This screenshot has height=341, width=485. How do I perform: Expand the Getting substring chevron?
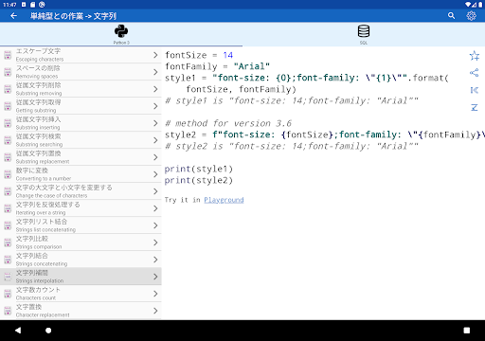(155, 106)
